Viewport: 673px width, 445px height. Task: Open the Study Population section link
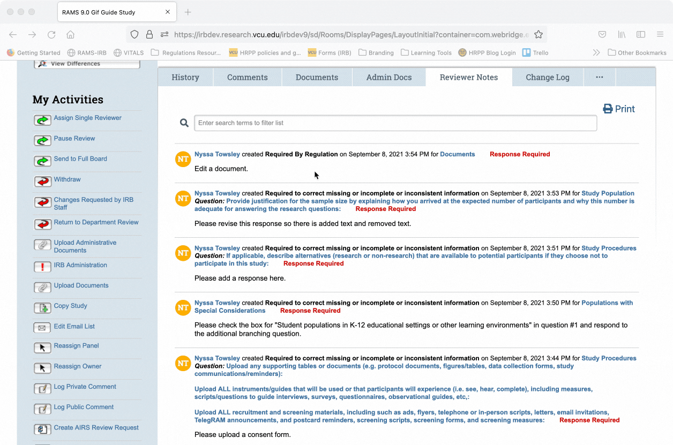[x=608, y=193]
